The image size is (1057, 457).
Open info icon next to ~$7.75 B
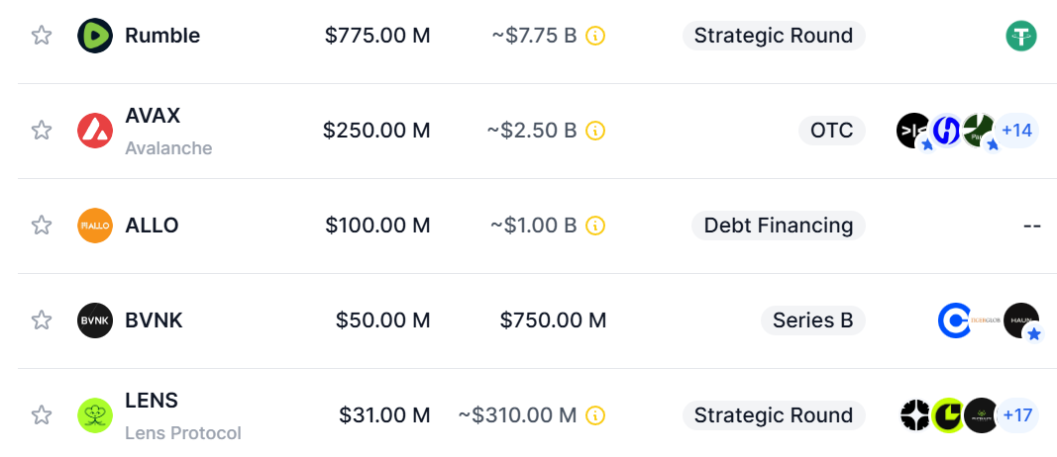pyautogui.click(x=595, y=36)
